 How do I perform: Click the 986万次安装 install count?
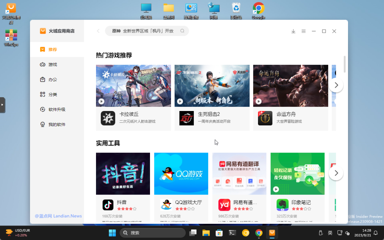point(228,216)
